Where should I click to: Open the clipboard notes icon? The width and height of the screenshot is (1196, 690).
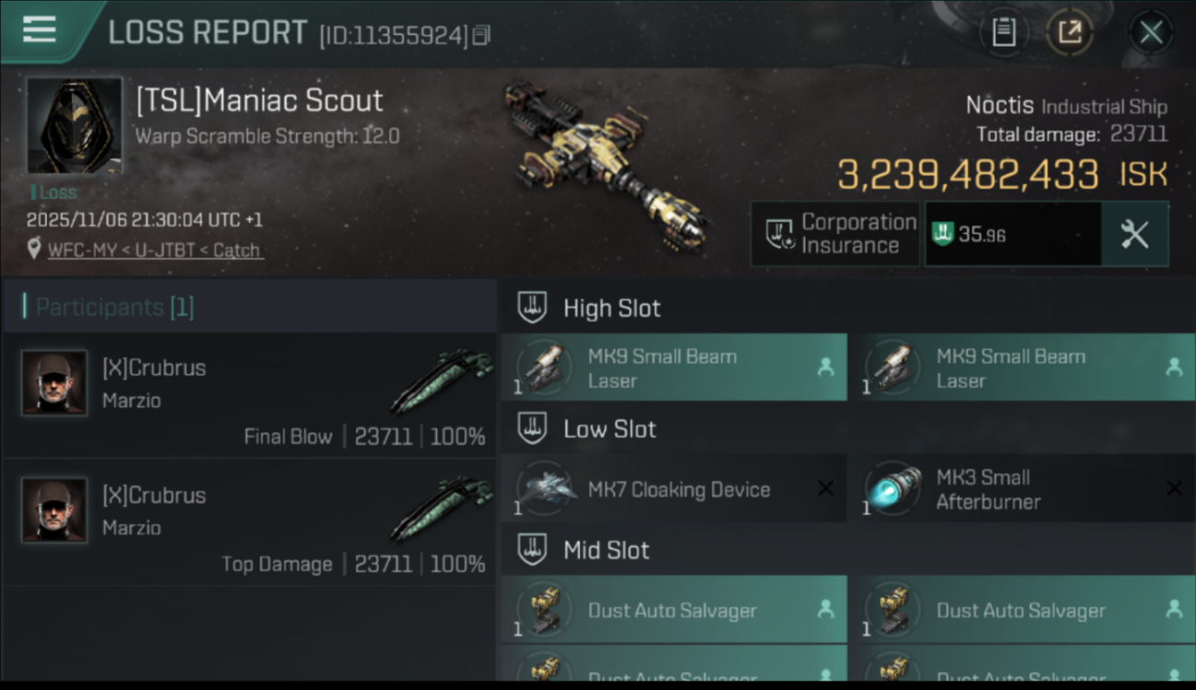[x=1004, y=33]
